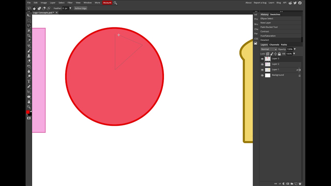Switch to the Paths tab

(x=284, y=45)
